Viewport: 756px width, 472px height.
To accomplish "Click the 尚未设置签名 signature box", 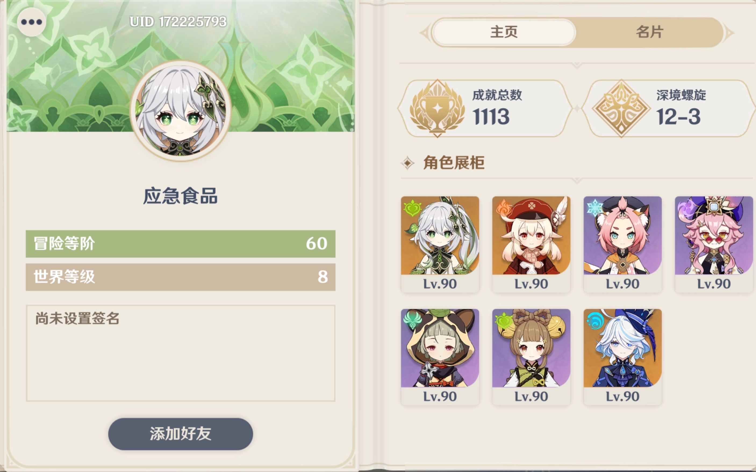I will 181,353.
